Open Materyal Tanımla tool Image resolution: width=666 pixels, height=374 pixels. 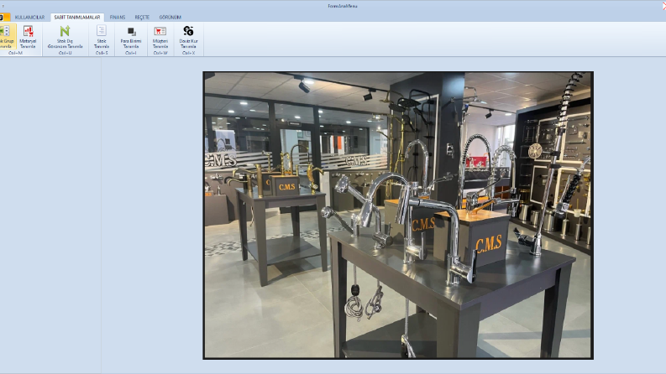coord(28,37)
